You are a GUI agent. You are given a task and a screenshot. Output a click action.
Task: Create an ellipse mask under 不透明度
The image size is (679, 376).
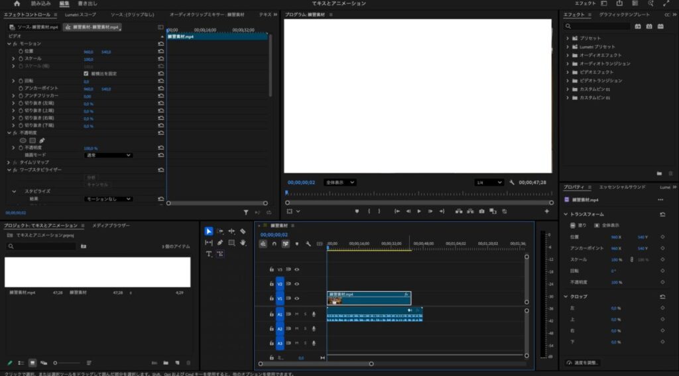pyautogui.click(x=23, y=140)
